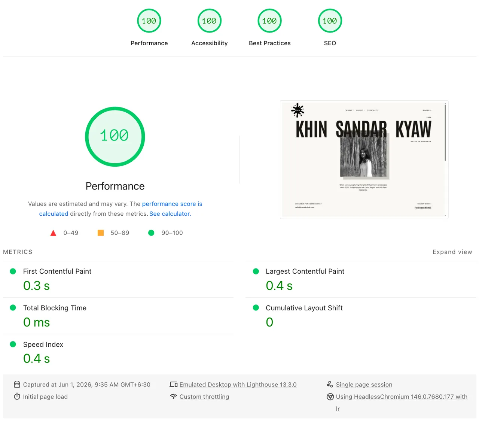
Task: Click the orange square 50–89 legend icon
Action: coord(101,233)
